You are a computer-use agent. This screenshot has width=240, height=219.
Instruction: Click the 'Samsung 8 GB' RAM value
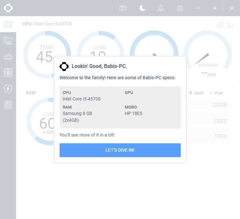[77, 113]
